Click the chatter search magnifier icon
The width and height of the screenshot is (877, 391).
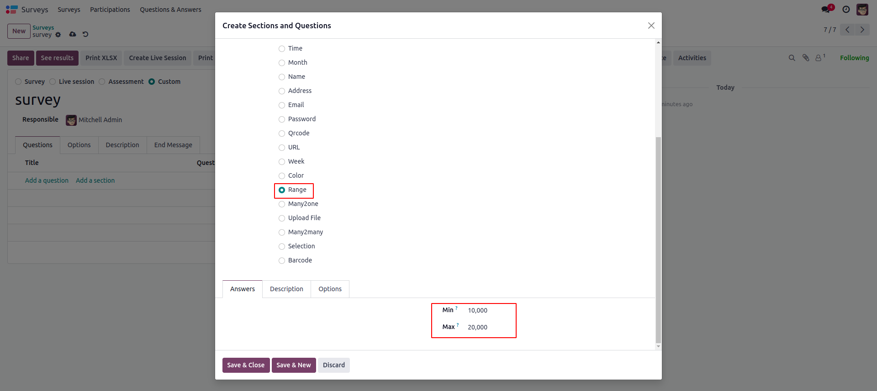tap(792, 58)
